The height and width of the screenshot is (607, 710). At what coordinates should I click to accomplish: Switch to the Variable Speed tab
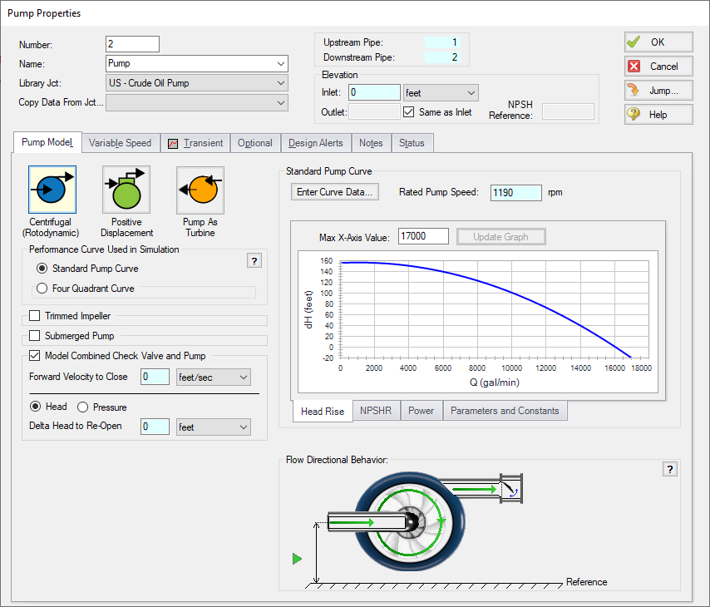120,142
